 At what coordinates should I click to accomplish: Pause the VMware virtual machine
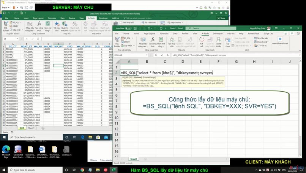[x=14, y=8]
